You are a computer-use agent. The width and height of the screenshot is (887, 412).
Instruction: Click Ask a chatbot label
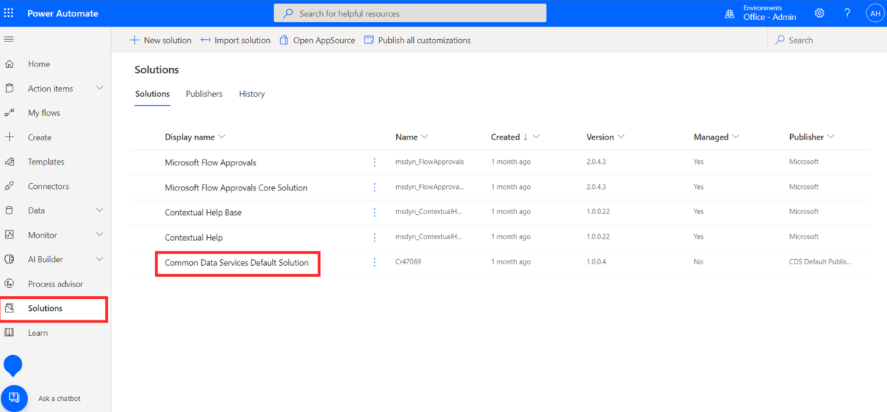click(x=59, y=399)
